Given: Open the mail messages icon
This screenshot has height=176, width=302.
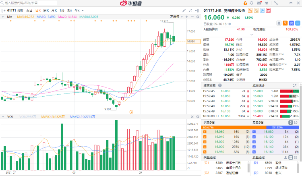Looking at the screenshot, I should pyautogui.click(x=259, y=3).
